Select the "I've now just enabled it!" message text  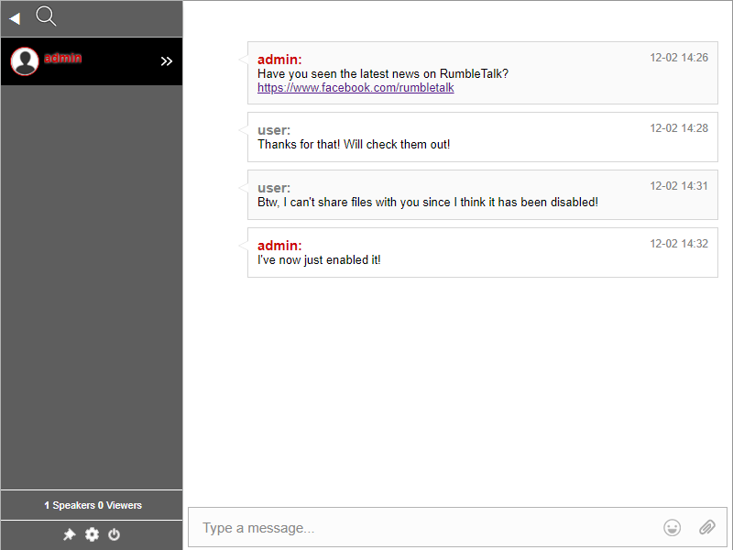pos(319,260)
